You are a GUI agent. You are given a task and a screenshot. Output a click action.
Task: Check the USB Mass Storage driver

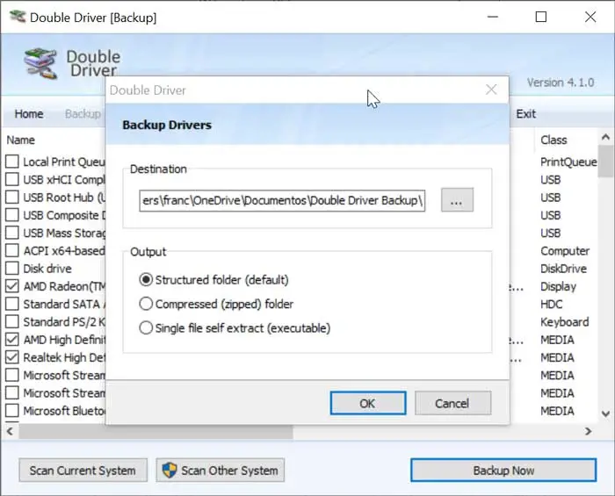[12, 233]
